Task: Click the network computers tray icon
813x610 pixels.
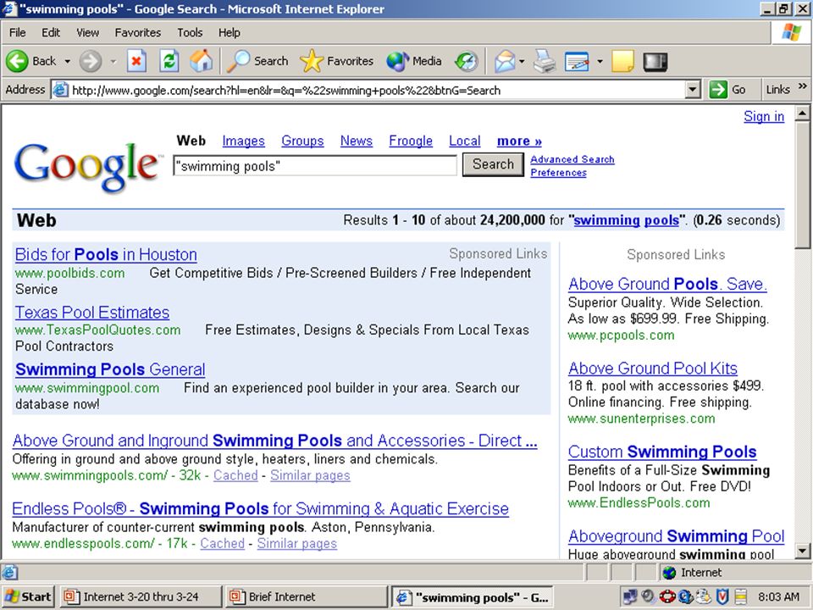Action: click(629, 597)
